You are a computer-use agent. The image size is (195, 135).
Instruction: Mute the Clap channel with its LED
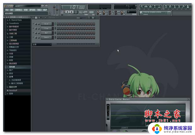coord(33,28)
